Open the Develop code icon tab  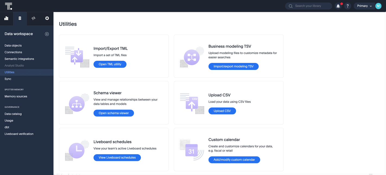click(33, 18)
